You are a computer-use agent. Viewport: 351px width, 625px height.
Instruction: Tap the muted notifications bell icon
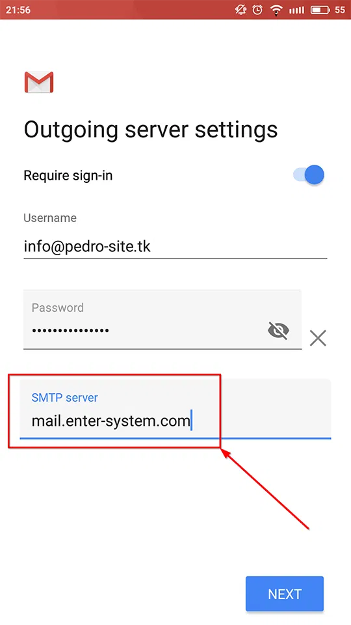coord(240,10)
